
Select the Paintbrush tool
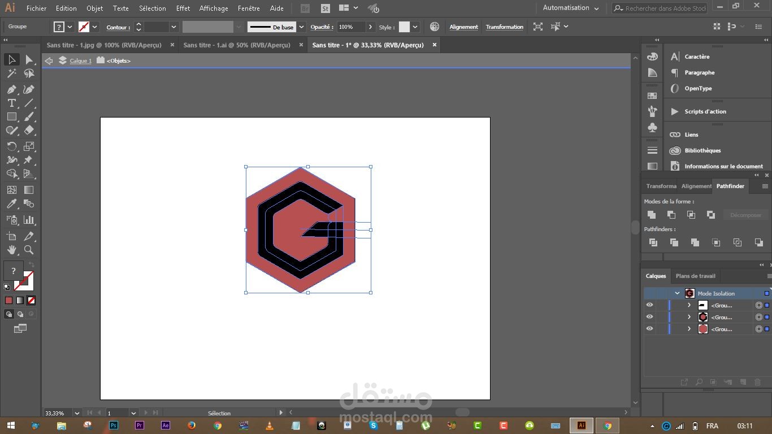29,116
